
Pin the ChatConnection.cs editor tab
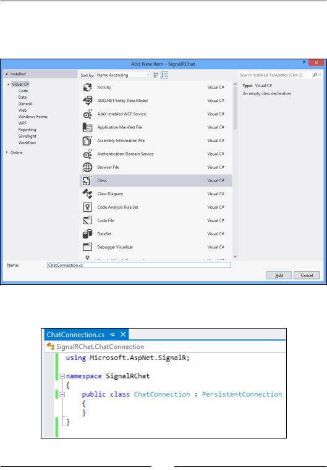[113, 335]
